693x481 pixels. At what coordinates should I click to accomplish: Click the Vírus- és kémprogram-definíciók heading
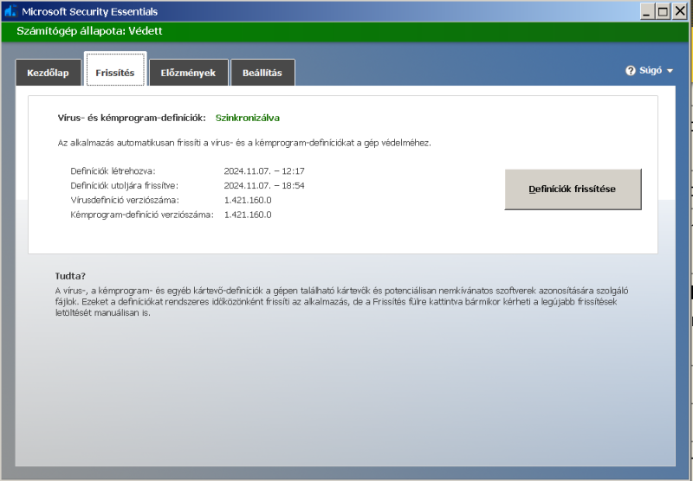(x=132, y=118)
